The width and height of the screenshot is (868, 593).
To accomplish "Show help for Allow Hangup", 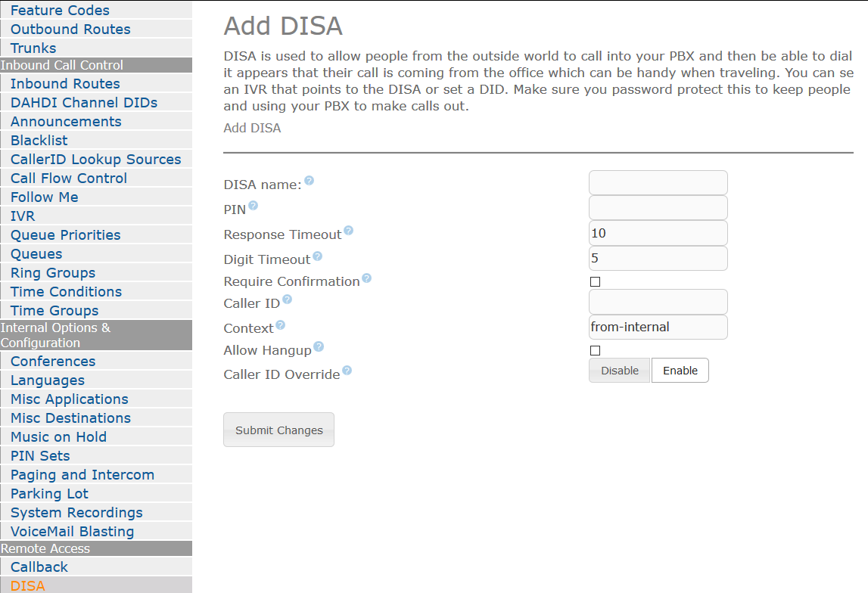I will (318, 347).
